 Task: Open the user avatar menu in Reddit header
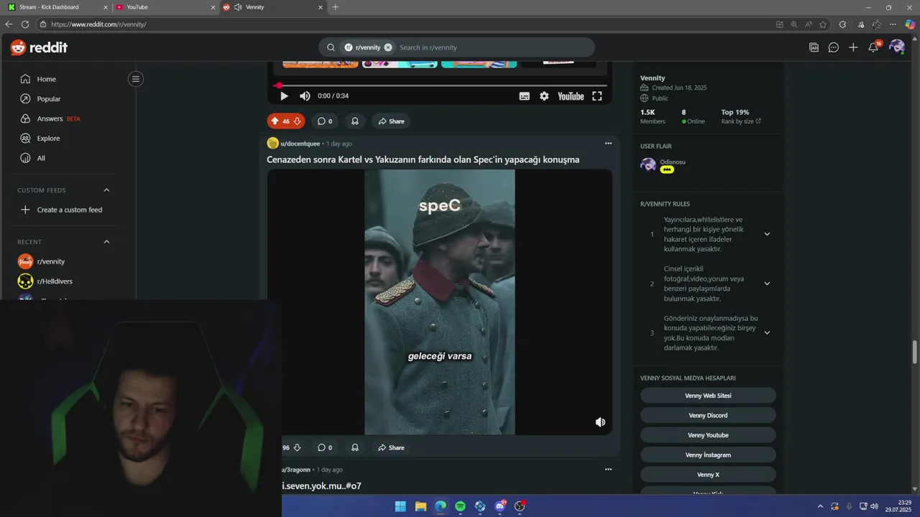click(896, 47)
